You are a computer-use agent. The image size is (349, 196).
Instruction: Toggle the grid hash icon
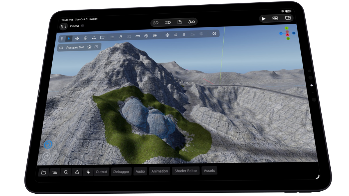tap(184, 35)
